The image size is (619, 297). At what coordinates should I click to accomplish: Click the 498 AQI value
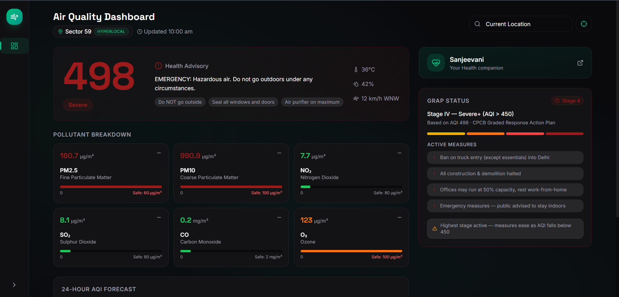coord(99,77)
